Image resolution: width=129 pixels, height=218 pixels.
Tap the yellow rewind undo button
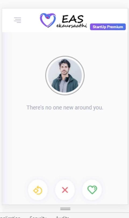coord(38,190)
